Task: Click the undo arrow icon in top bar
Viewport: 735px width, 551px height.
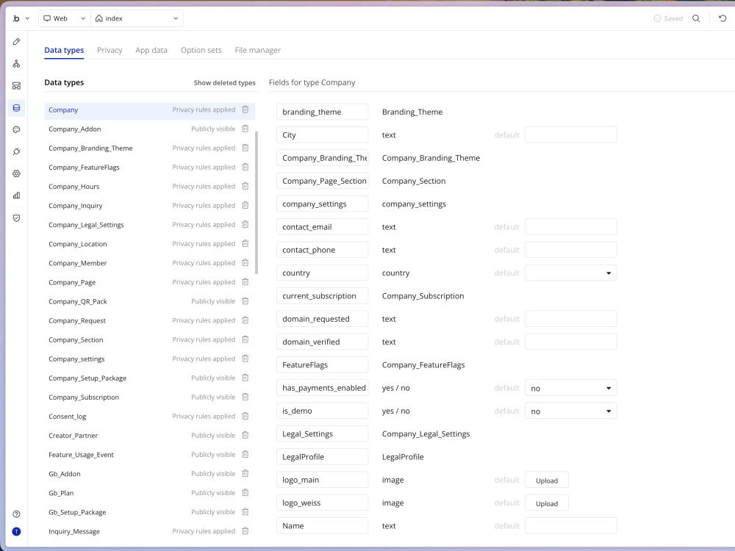Action: coord(723,18)
